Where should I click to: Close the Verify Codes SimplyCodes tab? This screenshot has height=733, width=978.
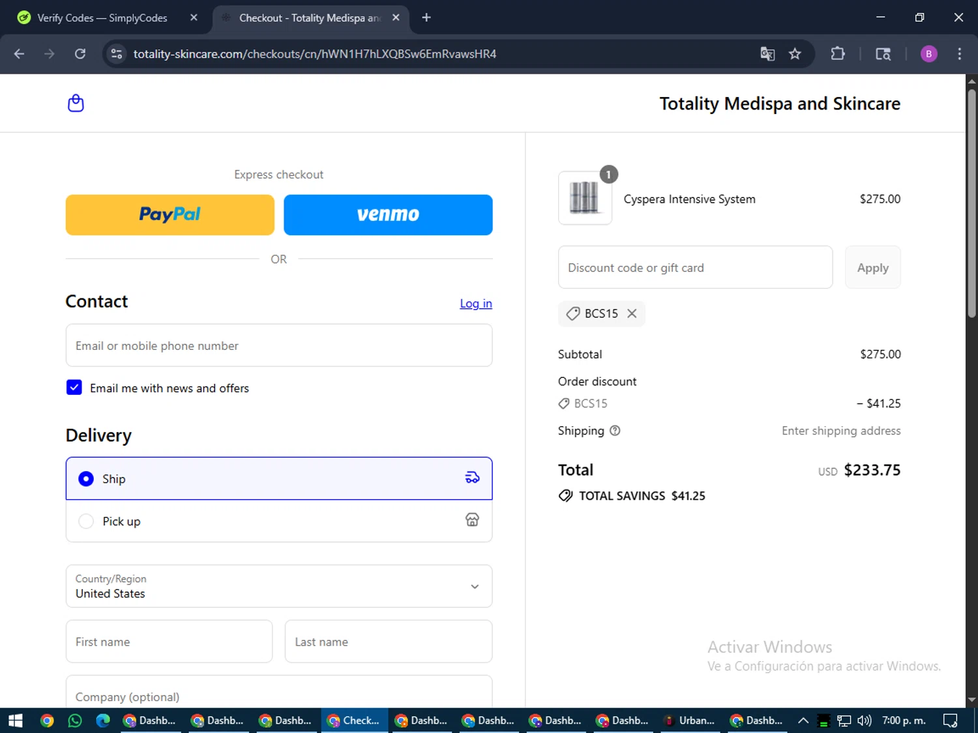point(194,18)
